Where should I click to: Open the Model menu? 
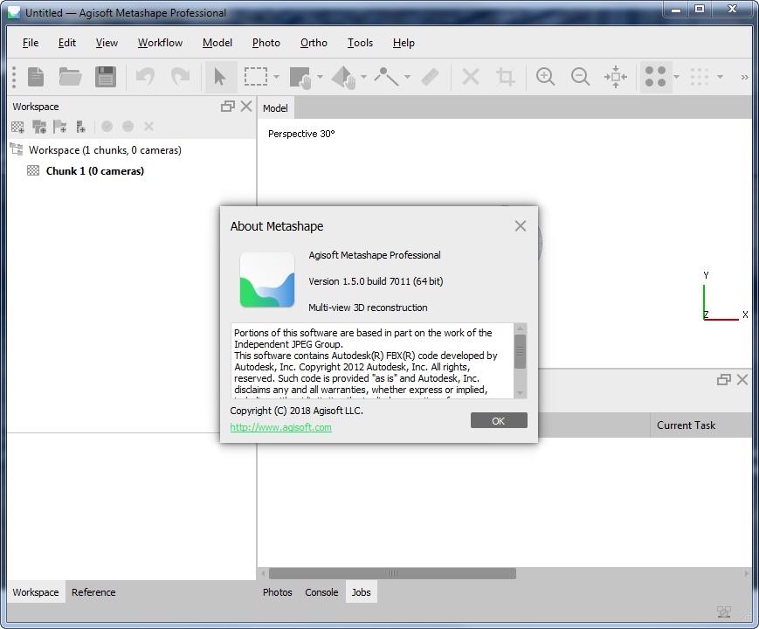[217, 43]
